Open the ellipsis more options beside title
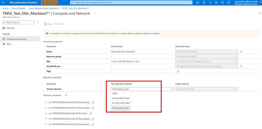Image resolution: width=262 pixels, height=129 pixels. click(x=95, y=13)
